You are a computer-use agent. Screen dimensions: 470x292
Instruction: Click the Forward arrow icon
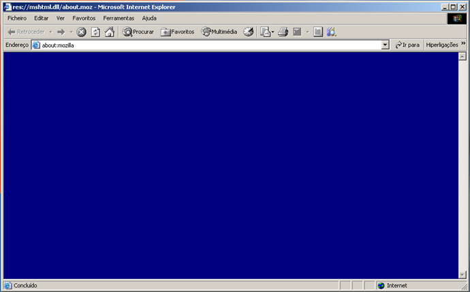coord(61,32)
